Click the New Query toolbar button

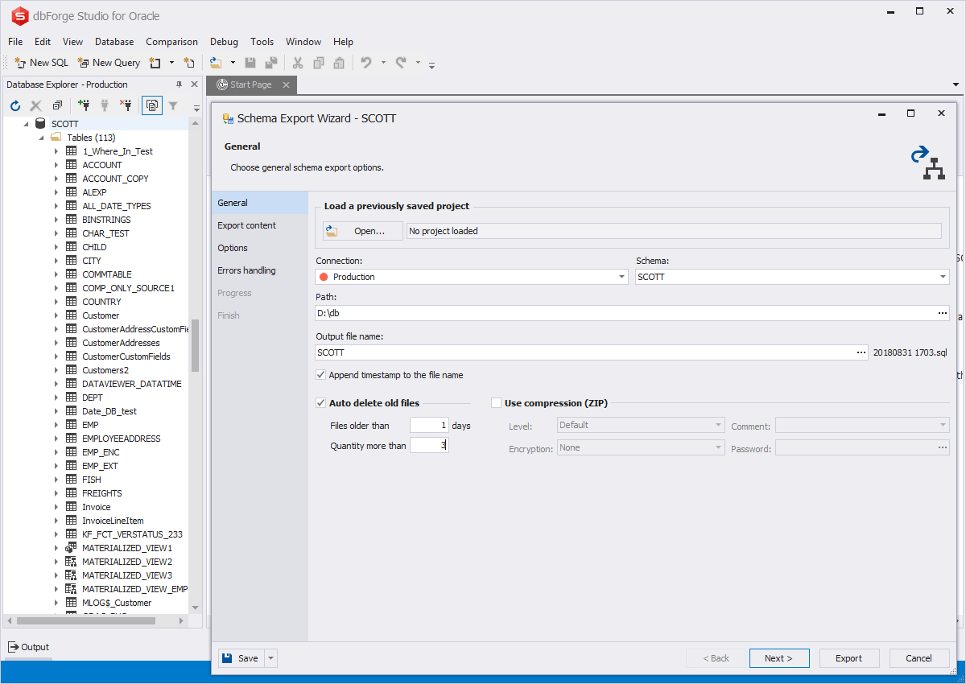pyautogui.click(x=109, y=63)
